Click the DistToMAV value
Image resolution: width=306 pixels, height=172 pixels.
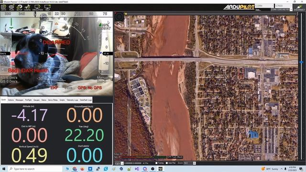click(84, 155)
